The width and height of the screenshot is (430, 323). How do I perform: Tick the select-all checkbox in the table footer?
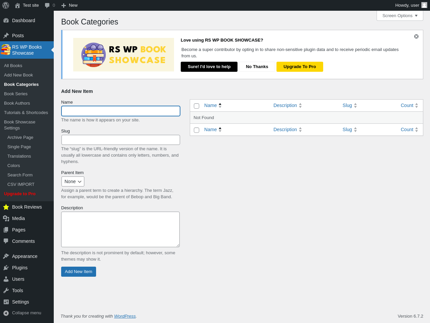(x=197, y=130)
